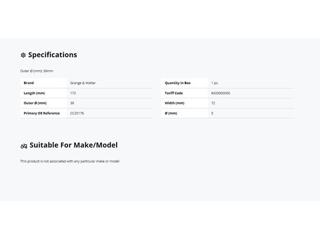Viewport: 320px width, 240px height.
Task: Select the Quantity in Box label
Action: (178, 83)
